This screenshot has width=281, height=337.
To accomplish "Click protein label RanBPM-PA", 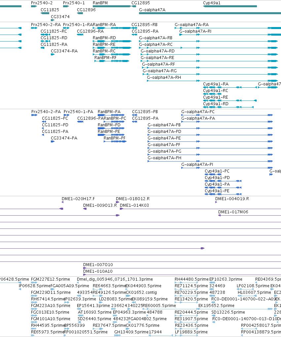I will [109, 112].
